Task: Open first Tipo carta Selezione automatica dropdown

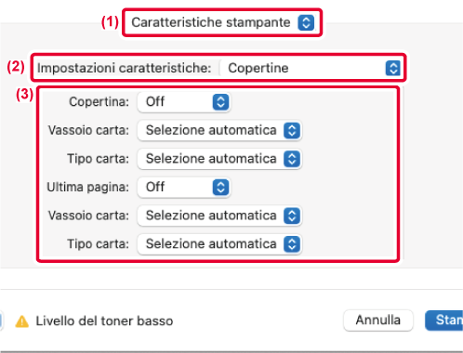Action: (x=219, y=159)
